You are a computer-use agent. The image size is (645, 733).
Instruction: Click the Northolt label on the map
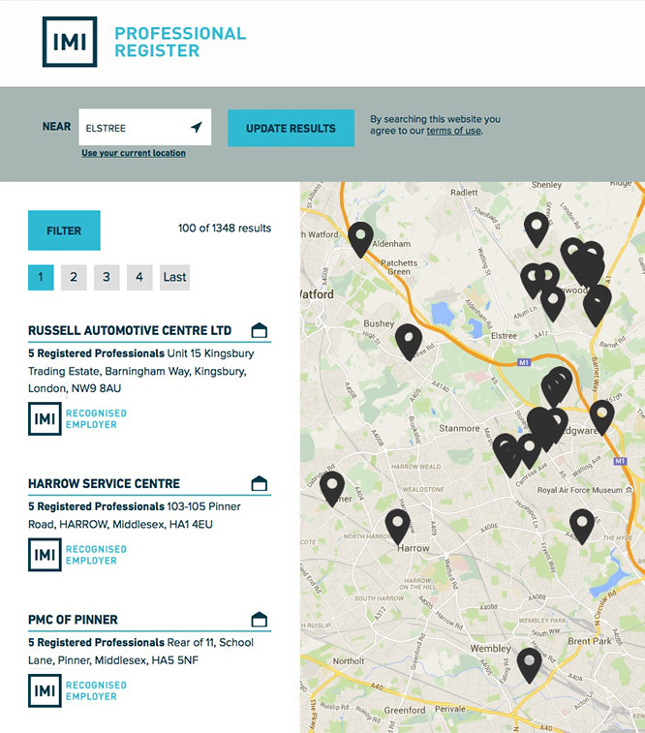349,661
